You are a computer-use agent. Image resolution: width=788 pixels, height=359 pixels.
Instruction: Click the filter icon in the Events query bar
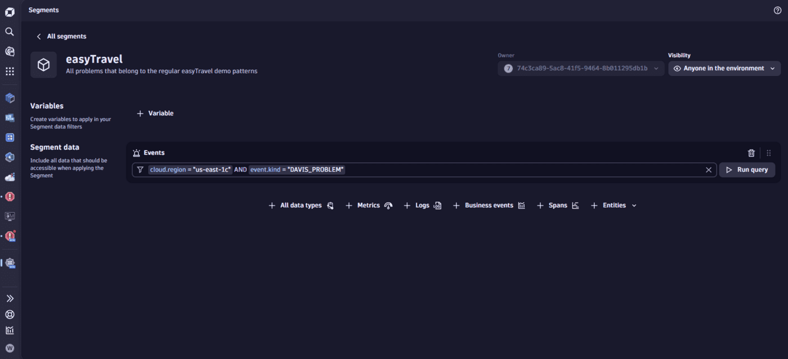(x=140, y=169)
